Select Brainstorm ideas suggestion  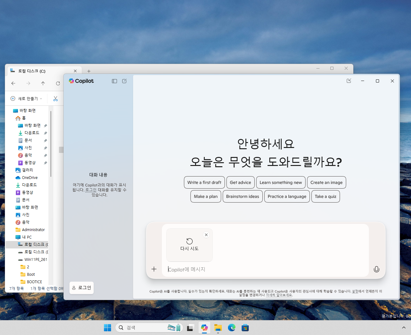pos(243,196)
